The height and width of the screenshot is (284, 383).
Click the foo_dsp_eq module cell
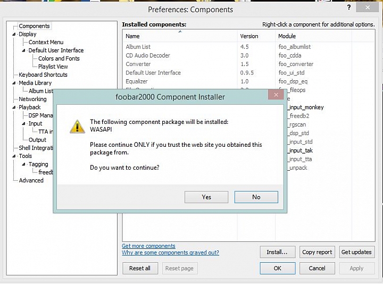[x=293, y=81]
